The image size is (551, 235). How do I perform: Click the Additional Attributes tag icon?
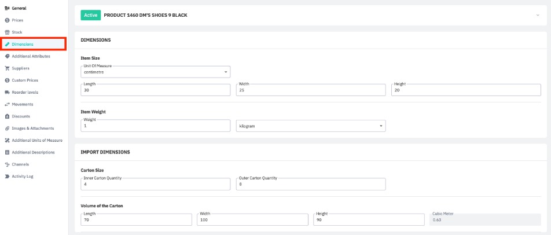tap(7, 56)
